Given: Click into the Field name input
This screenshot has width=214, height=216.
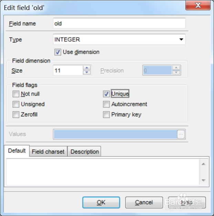Looking at the screenshot, I should pyautogui.click(x=119, y=23).
